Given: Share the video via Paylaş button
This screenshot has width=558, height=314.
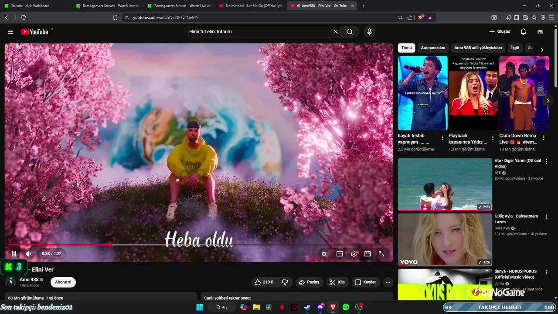Looking at the screenshot, I should pyautogui.click(x=309, y=282).
